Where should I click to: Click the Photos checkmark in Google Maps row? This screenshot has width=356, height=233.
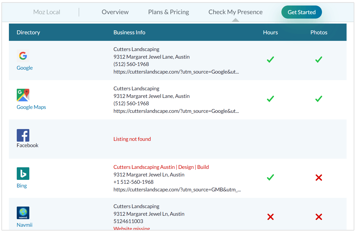click(319, 99)
